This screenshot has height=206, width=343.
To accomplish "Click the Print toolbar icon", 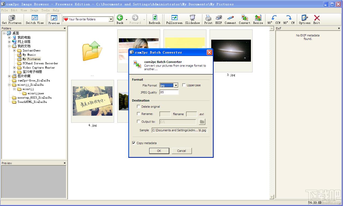I will (x=208, y=18).
